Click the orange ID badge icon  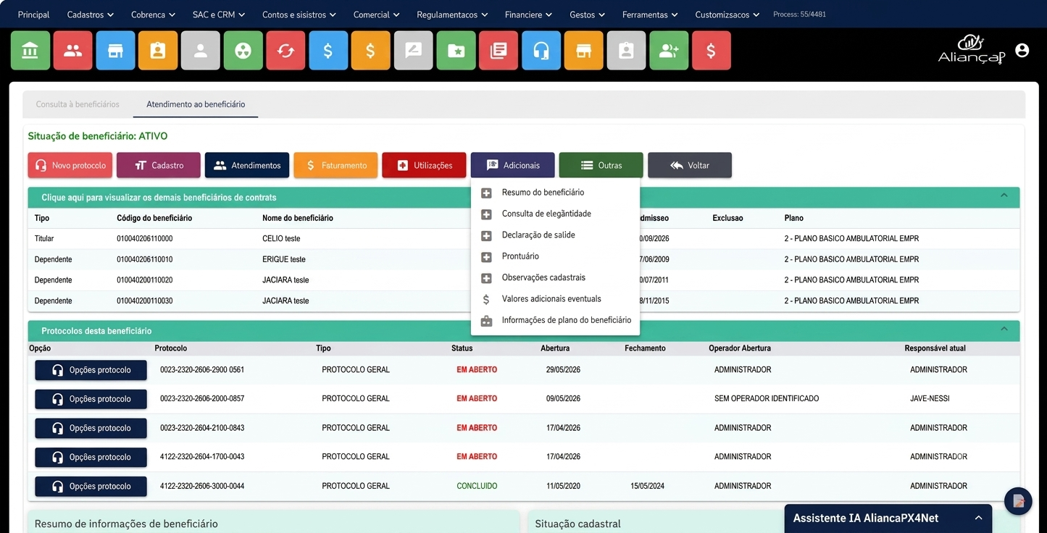(x=158, y=51)
